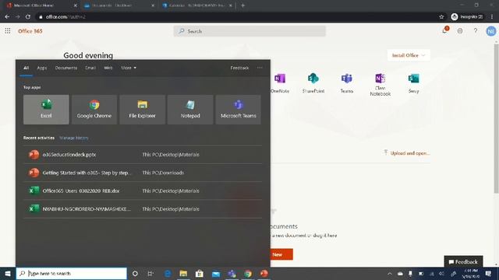Select the All search filter tab
This screenshot has width=499, height=280.
[x=26, y=68]
